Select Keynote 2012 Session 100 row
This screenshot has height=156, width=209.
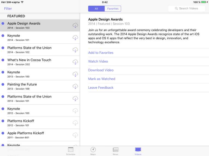click(x=40, y=111)
